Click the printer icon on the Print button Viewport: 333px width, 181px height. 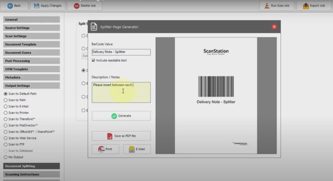(101, 149)
